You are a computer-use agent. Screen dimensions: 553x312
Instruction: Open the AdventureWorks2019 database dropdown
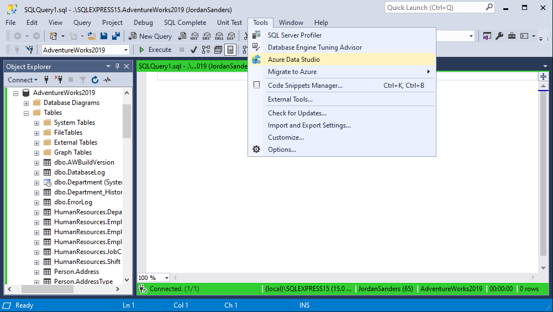[x=126, y=50]
